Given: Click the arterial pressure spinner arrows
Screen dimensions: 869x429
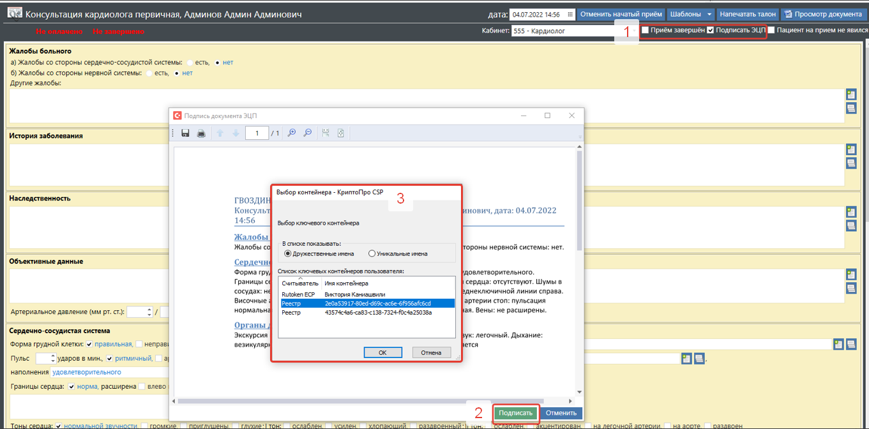Looking at the screenshot, I should tap(149, 312).
